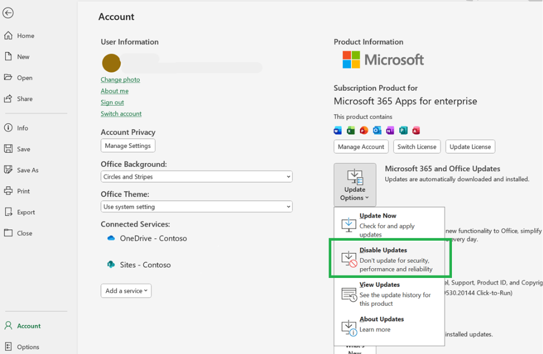Viewport: 543px width, 354px height.
Task: Select Disable Updates from the update menu
Action: [x=389, y=259]
